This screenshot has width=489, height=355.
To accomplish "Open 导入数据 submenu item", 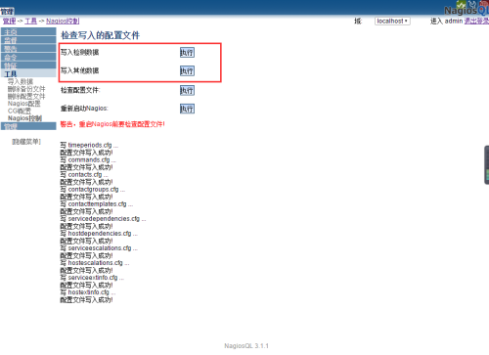I will coord(21,81).
